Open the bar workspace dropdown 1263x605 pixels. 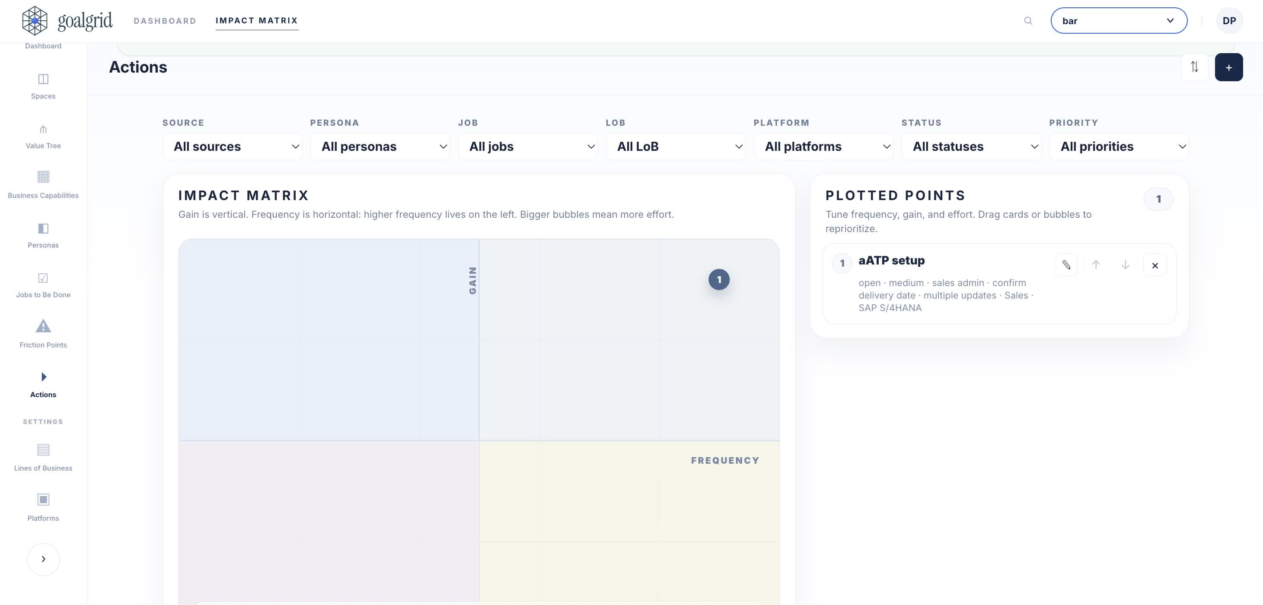tap(1119, 21)
